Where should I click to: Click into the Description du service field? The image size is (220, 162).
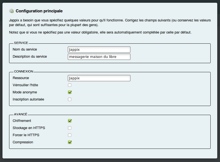pos(99,57)
